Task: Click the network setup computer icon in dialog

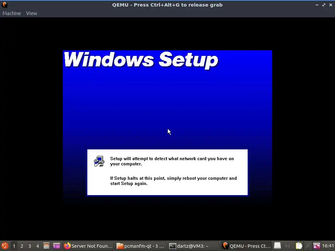Action: 99,161
